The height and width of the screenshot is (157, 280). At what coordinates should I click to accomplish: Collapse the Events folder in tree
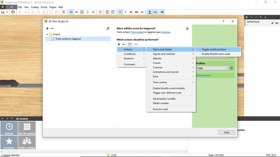[47, 34]
